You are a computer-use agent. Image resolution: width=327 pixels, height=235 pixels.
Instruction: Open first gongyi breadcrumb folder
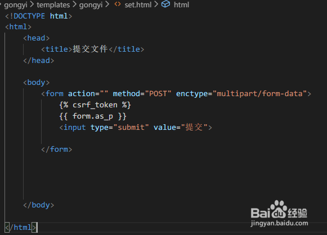click(x=16, y=5)
